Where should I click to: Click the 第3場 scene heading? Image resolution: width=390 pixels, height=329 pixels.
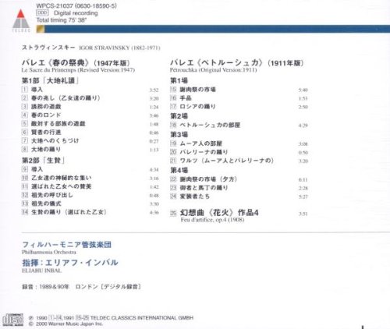[x=179, y=134]
